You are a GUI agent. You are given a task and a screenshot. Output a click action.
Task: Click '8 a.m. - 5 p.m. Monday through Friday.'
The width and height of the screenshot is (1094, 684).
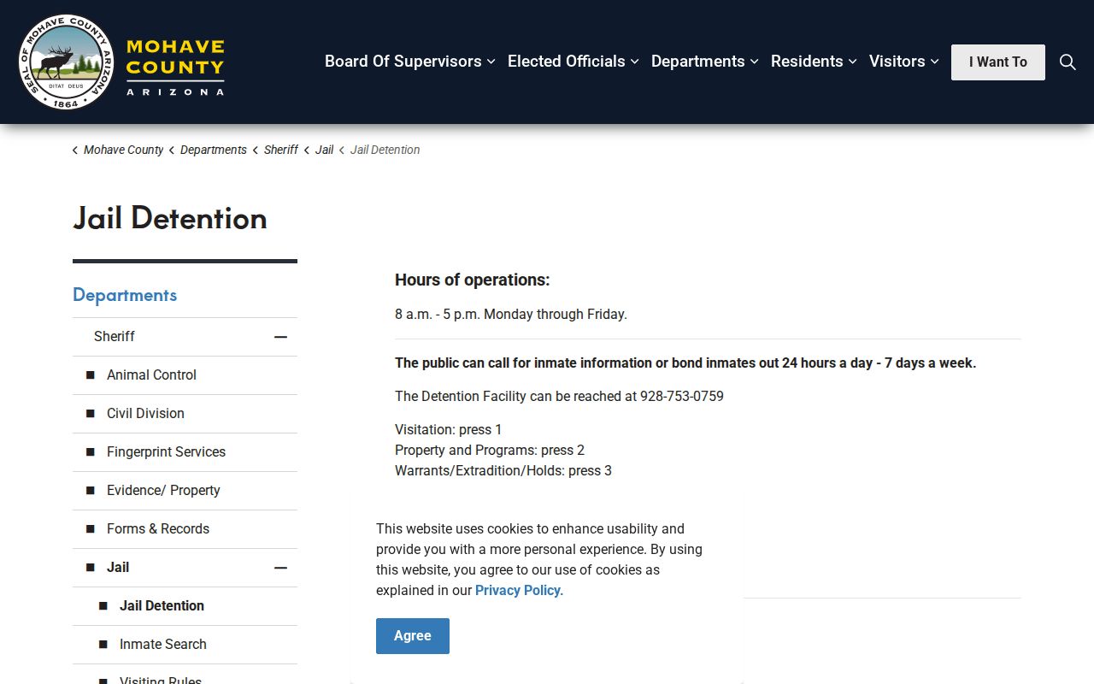511,315
